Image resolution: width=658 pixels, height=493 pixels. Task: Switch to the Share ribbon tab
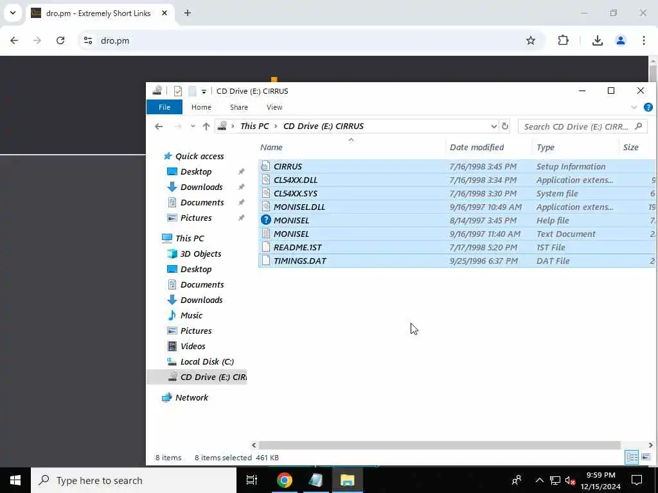239,107
